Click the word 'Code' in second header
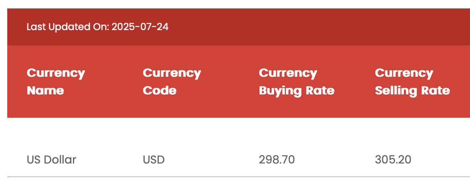The height and width of the screenshot is (180, 470). point(160,90)
